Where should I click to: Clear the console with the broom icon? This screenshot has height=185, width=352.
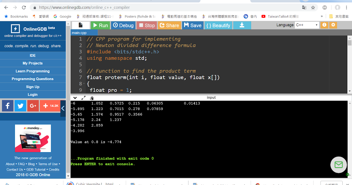click(92, 98)
